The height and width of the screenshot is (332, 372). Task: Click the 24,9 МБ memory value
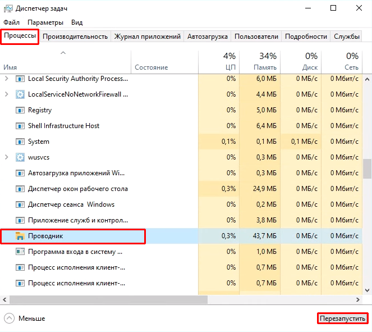click(x=264, y=189)
